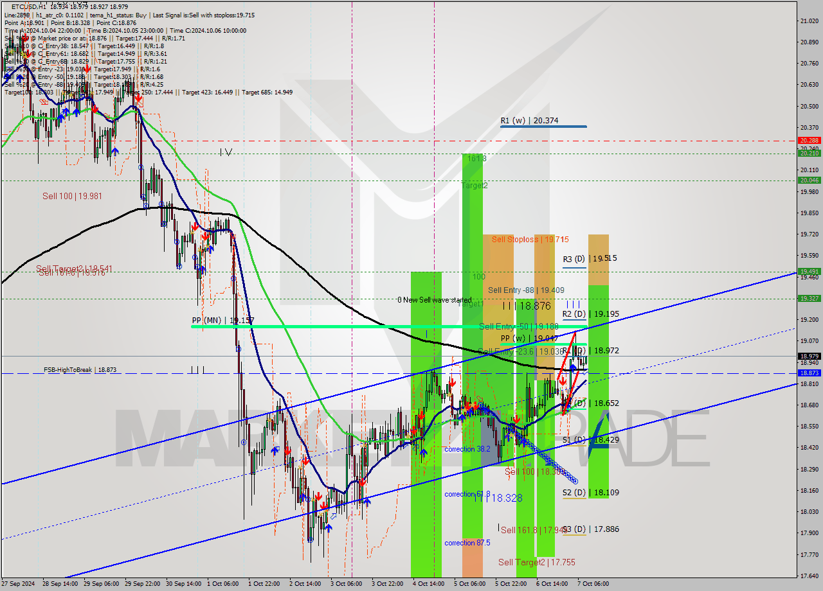Click the 17.640 axis price value
Screen dimensions: 823x591
[x=809, y=575]
